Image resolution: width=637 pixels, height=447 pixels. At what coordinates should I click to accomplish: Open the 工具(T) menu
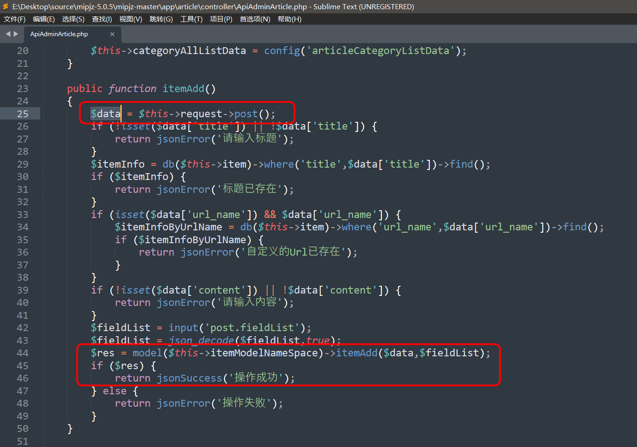tap(191, 19)
